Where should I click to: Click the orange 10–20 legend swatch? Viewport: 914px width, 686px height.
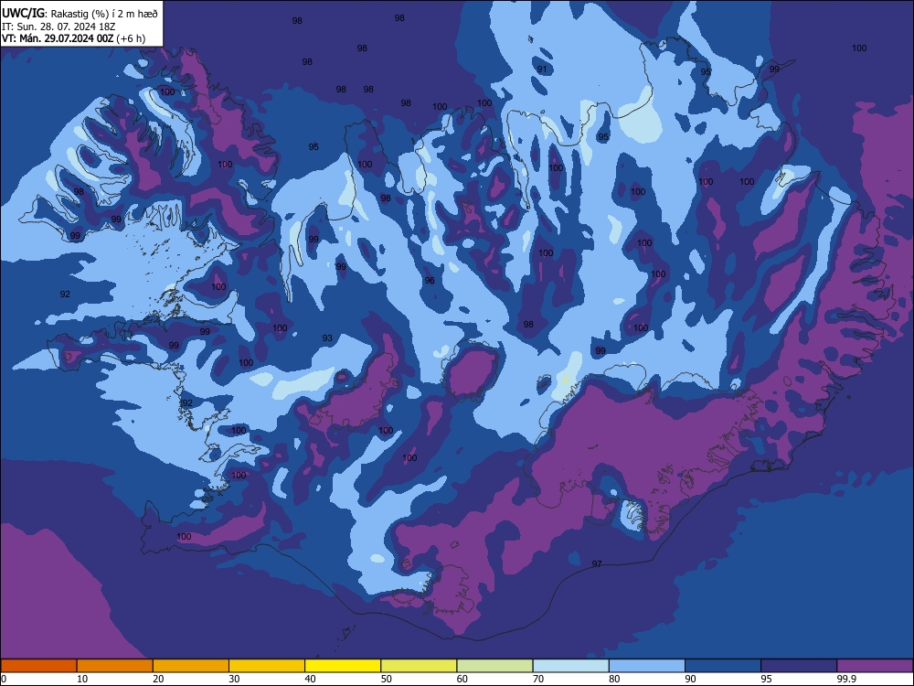coord(115,666)
